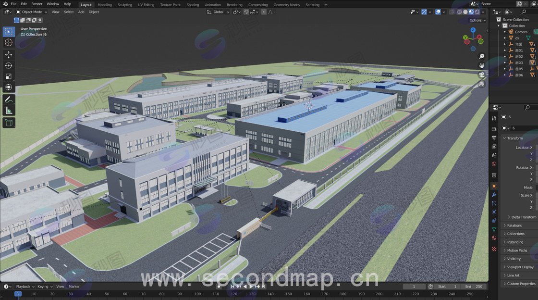This screenshot has width=538, height=300.
Task: Expand the Camera item in outliner
Action: pos(505,32)
